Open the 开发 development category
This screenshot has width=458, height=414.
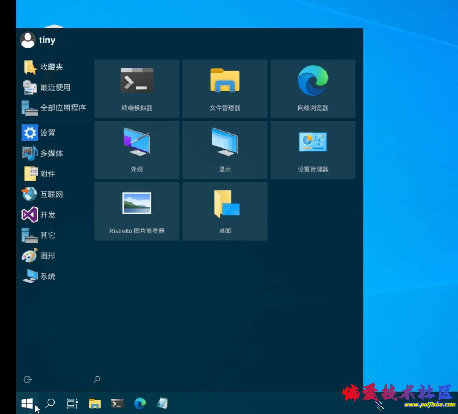47,215
